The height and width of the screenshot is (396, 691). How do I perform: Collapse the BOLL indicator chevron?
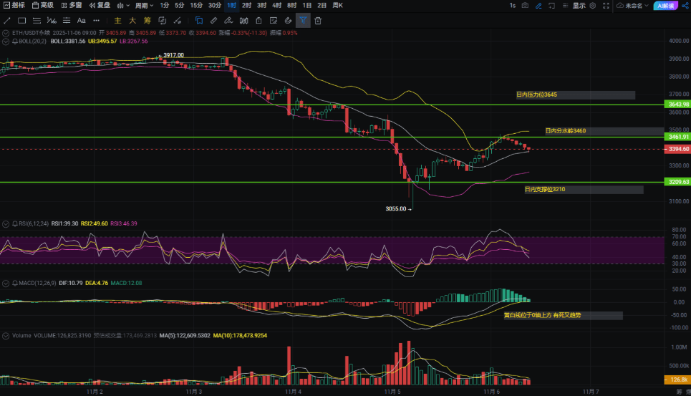tap(6, 42)
